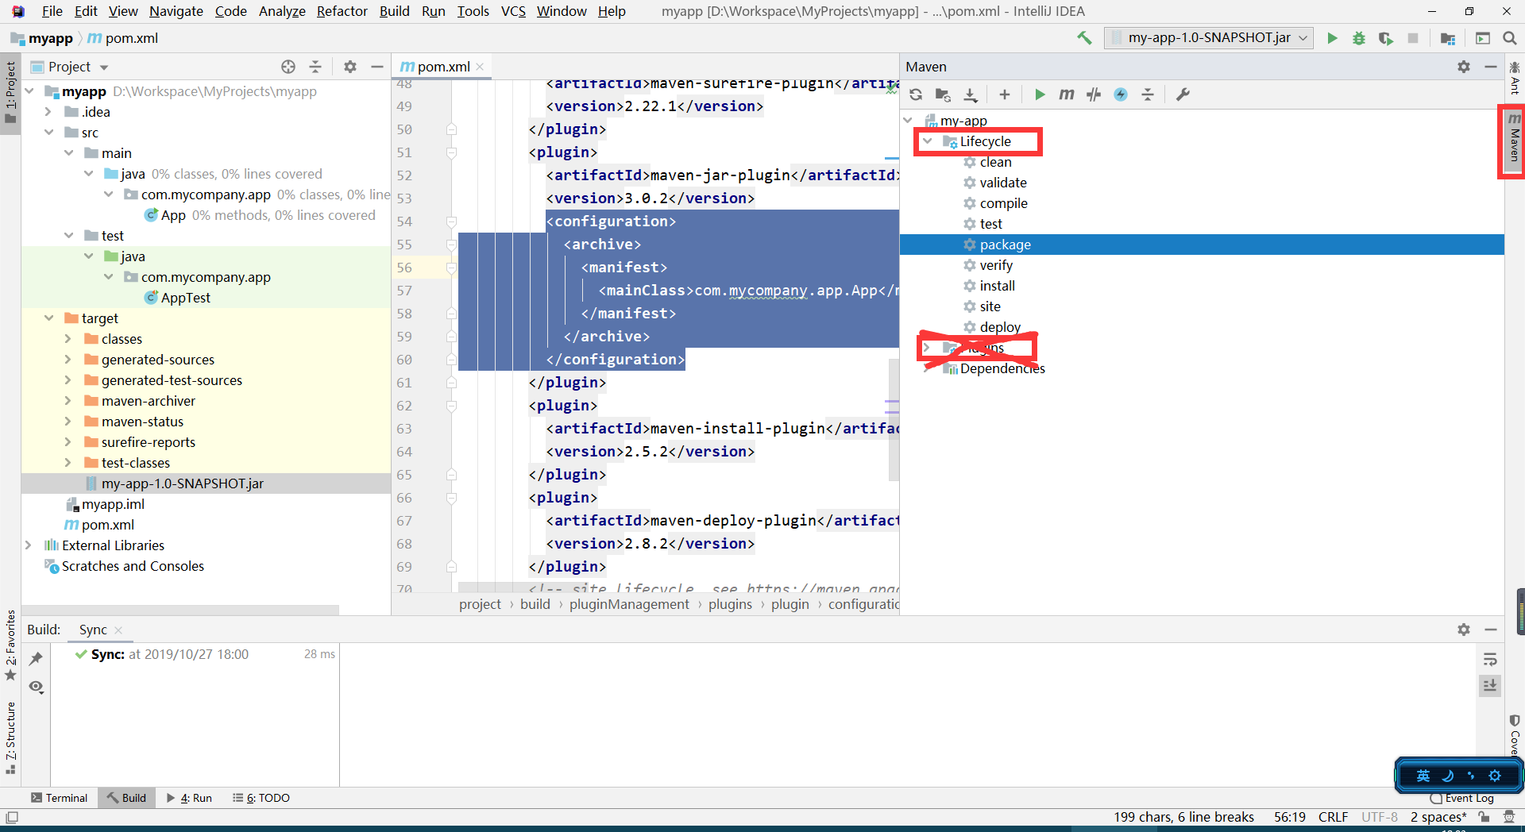Hide the Maven tool window

1491,67
